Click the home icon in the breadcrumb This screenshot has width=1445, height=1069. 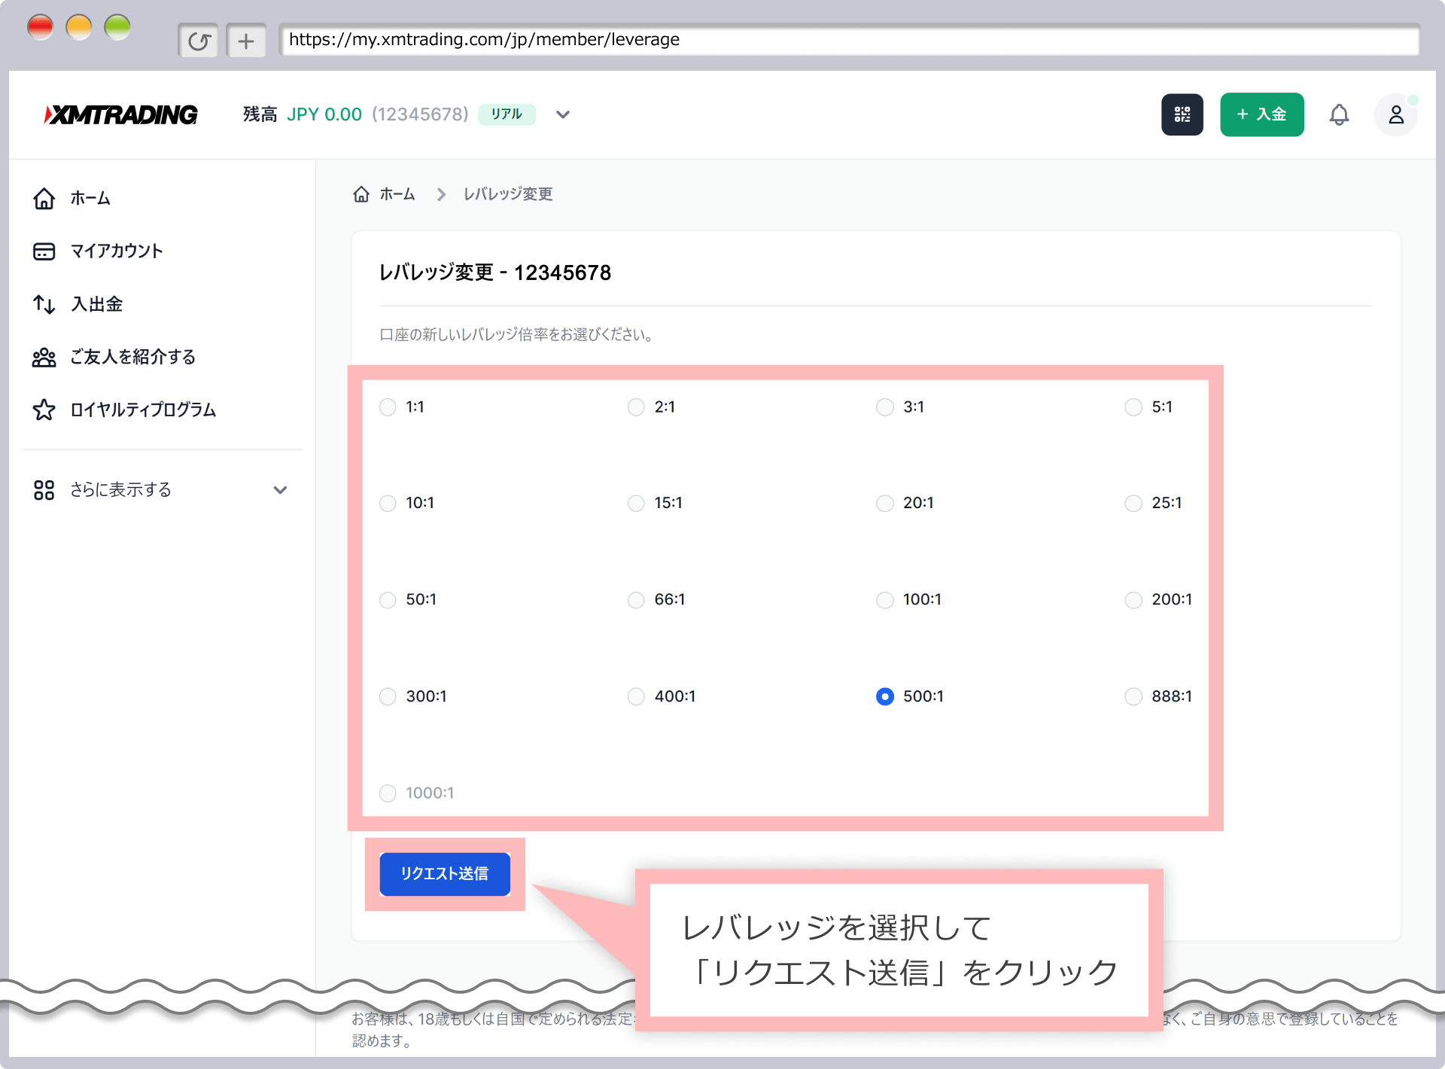click(361, 194)
